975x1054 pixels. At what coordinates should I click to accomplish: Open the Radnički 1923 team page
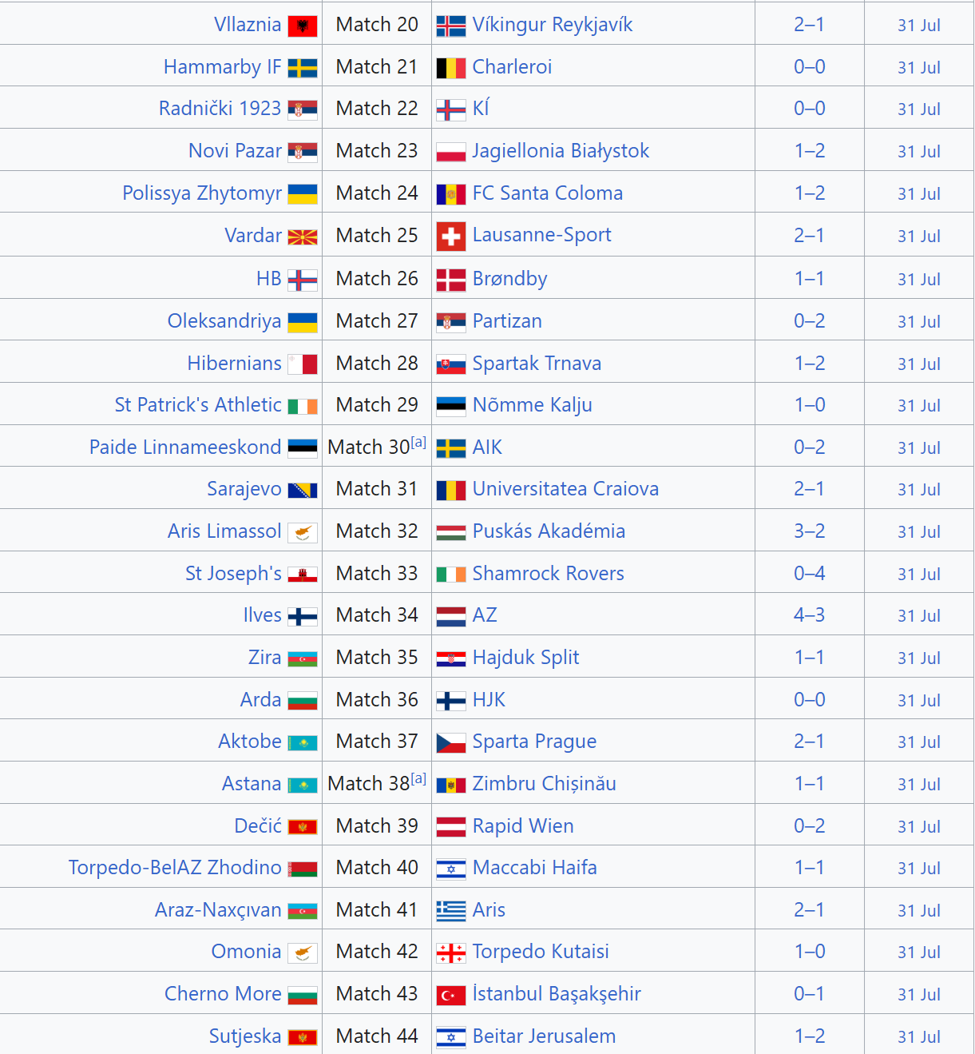(220, 108)
